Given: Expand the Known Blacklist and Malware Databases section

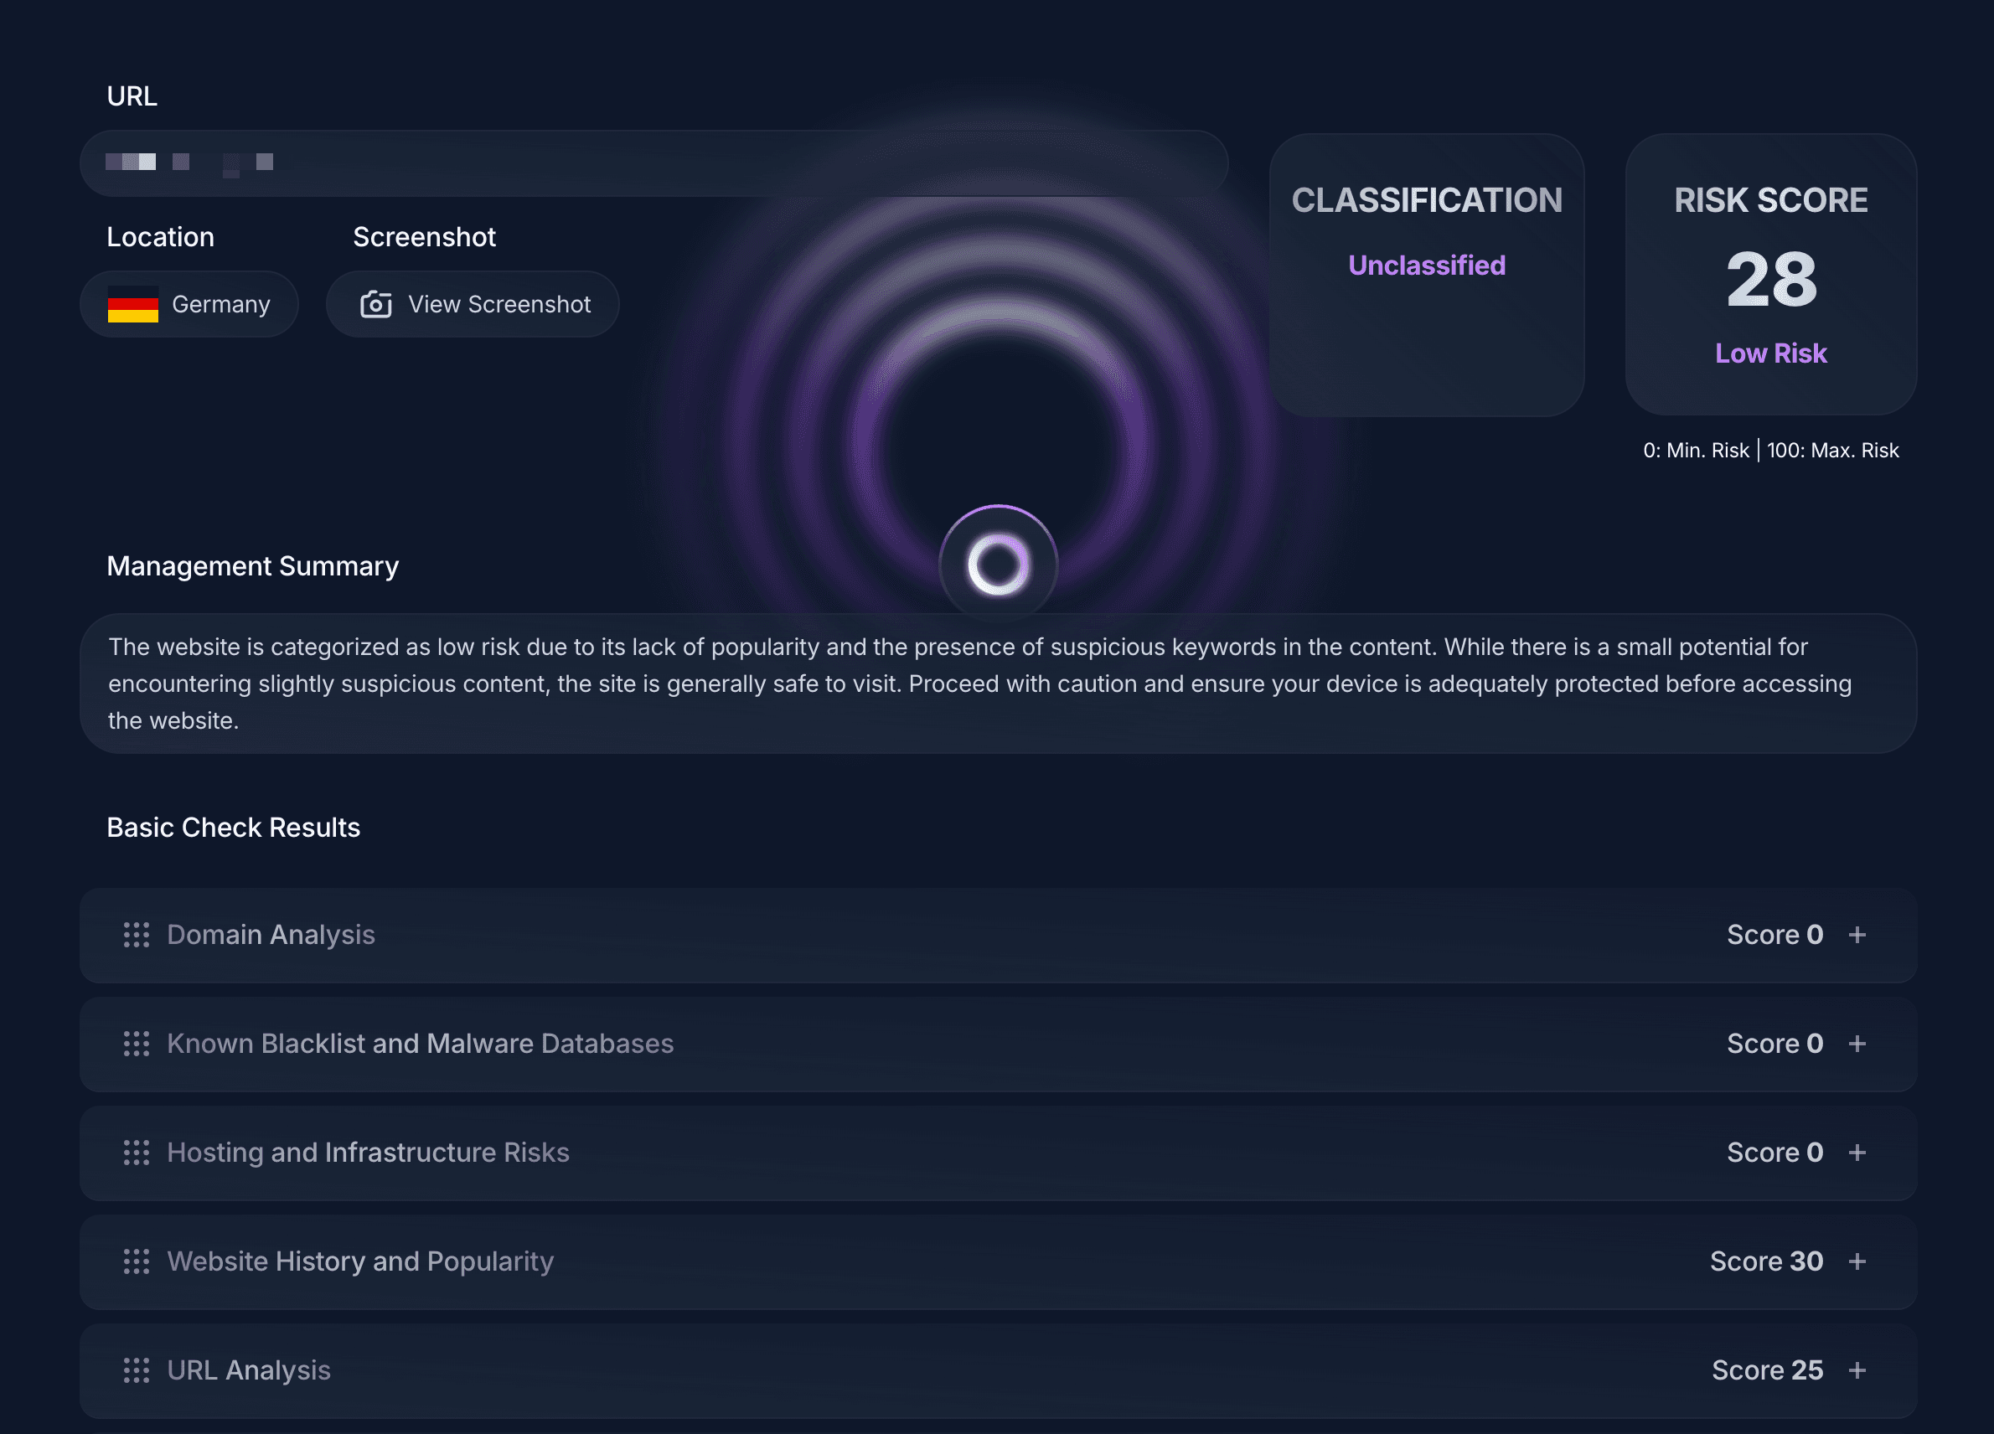Looking at the screenshot, I should point(1857,1044).
